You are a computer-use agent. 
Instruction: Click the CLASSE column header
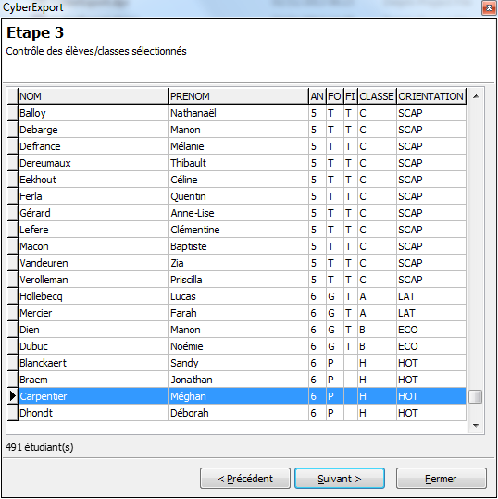377,96
